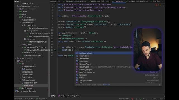Image resolution: width=179 pixels, height=100 pixels.
Task: Open completion popup more options menu
Action: pos(159,85)
